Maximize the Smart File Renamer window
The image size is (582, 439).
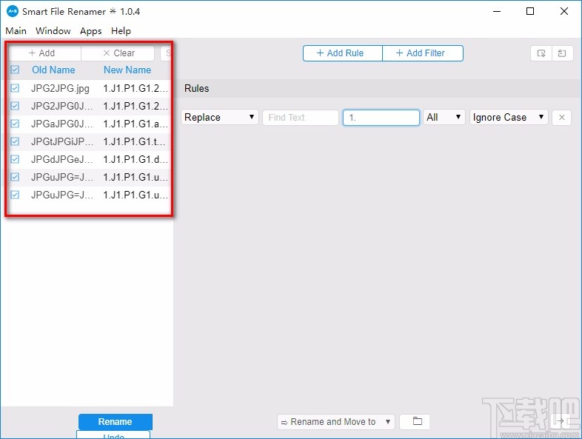point(530,12)
